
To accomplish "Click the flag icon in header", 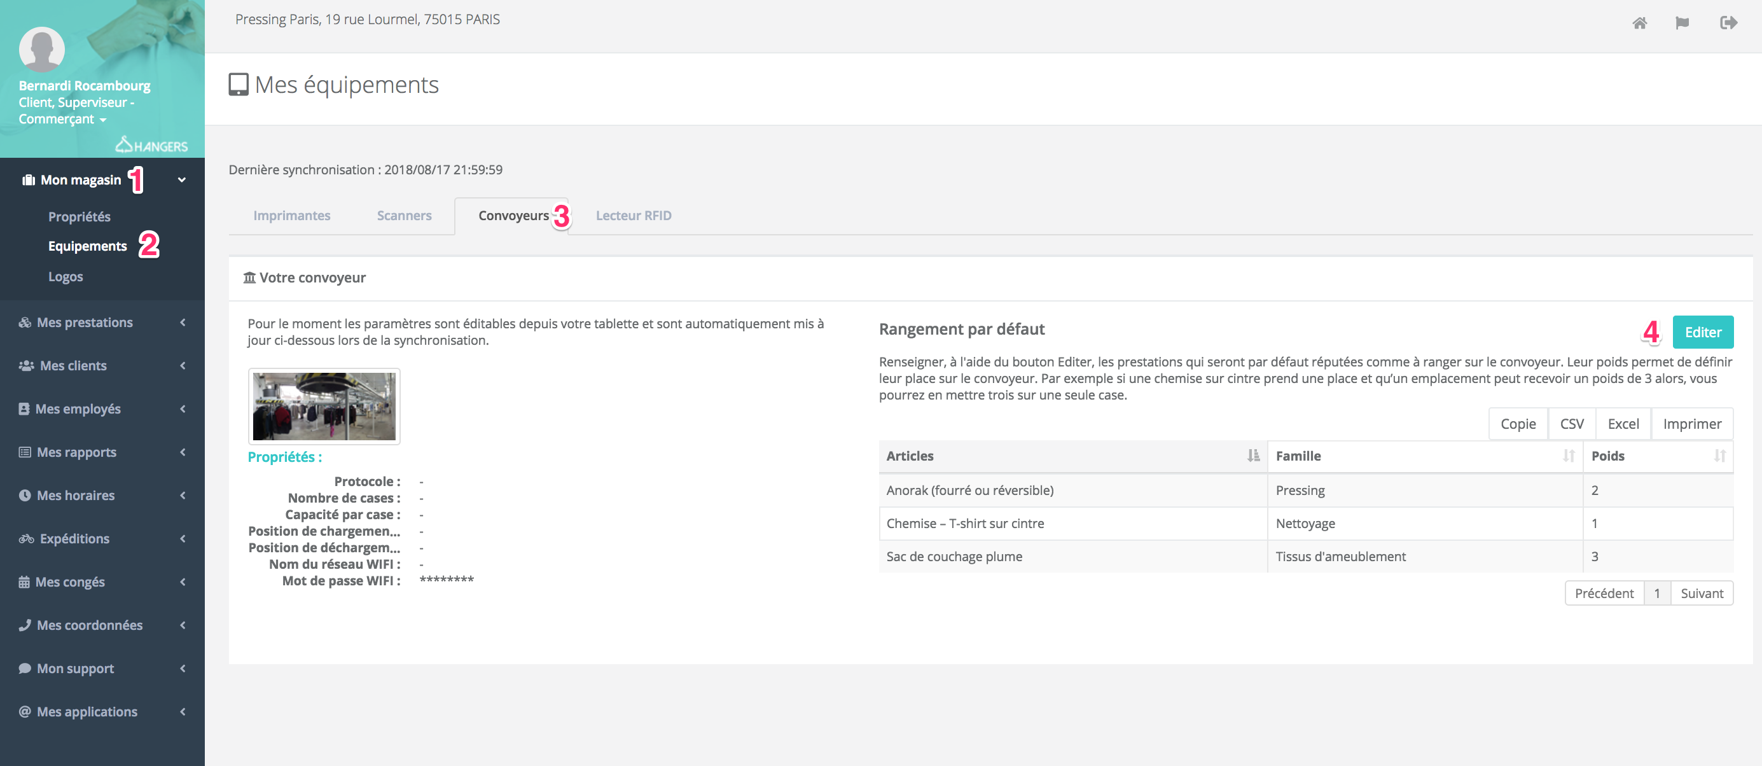I will [x=1682, y=24].
